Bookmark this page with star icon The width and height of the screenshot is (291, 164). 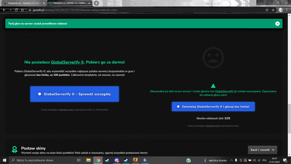click(273, 10)
